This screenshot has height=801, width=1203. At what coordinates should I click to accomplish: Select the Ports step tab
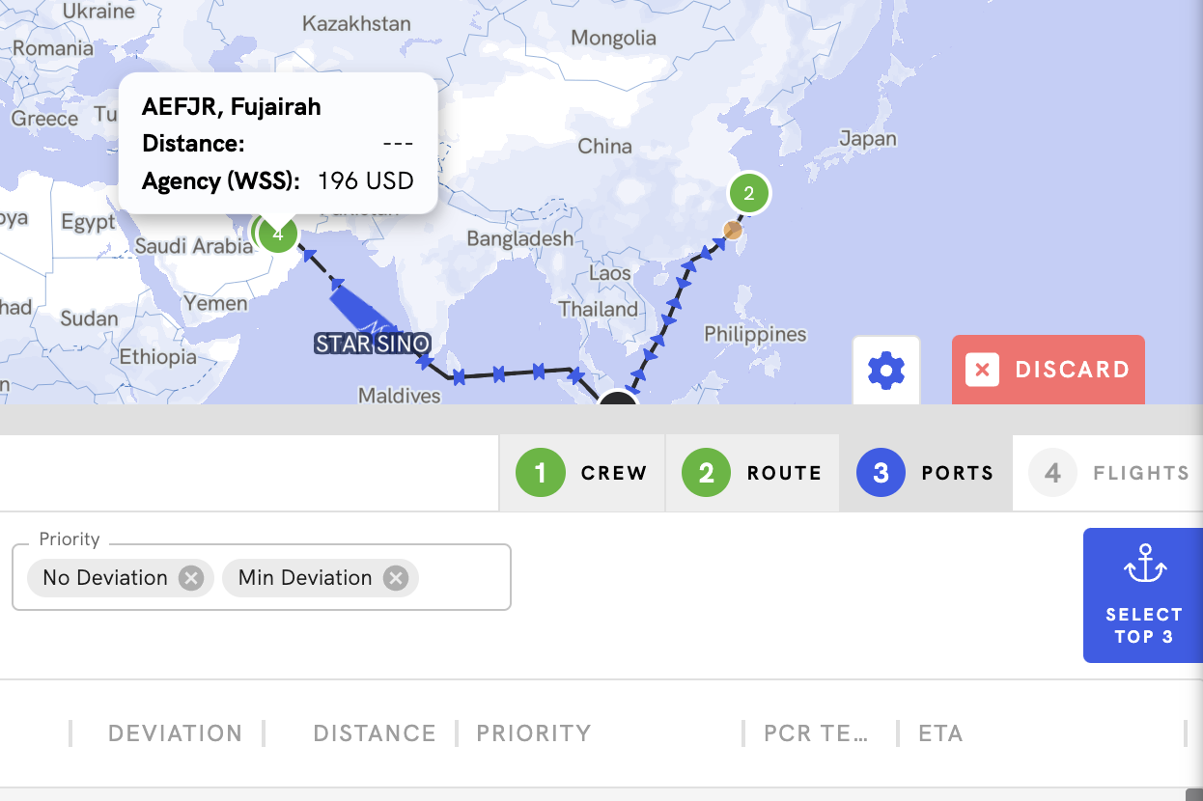coord(925,473)
